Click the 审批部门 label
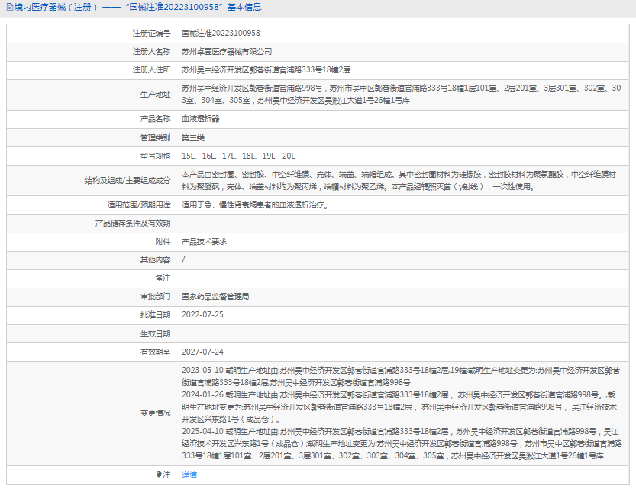The width and height of the screenshot is (636, 492). pyautogui.click(x=155, y=296)
